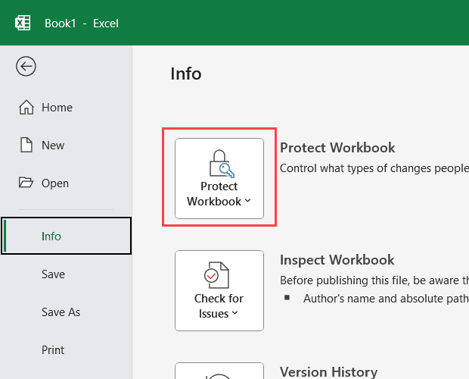Click the Book1 - Excel window title
469x379 pixels.
(82, 23)
